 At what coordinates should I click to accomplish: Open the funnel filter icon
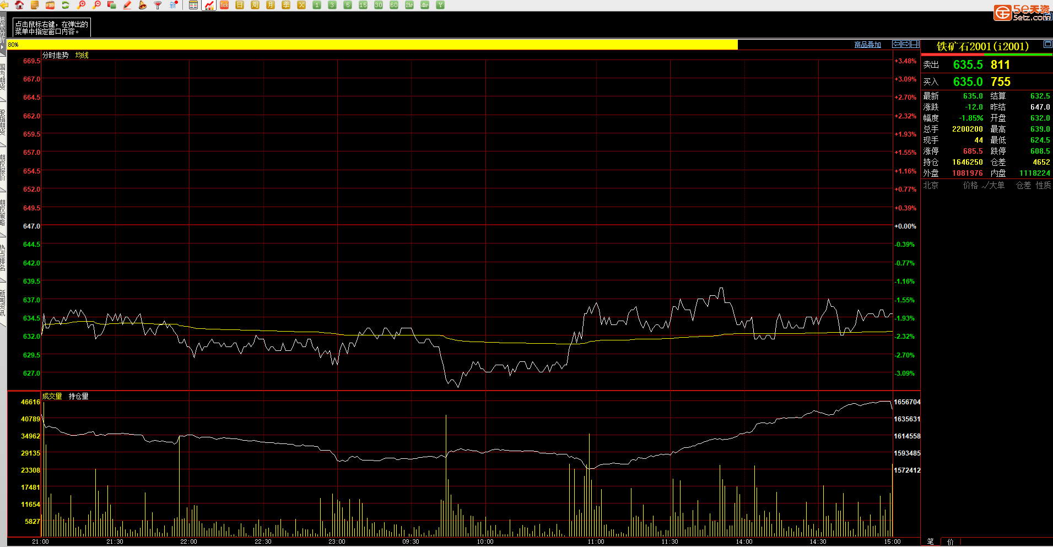158,5
